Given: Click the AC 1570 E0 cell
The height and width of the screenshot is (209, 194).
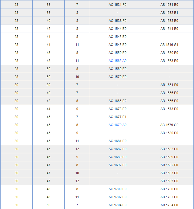Looking at the screenshot, I should click(x=117, y=77).
